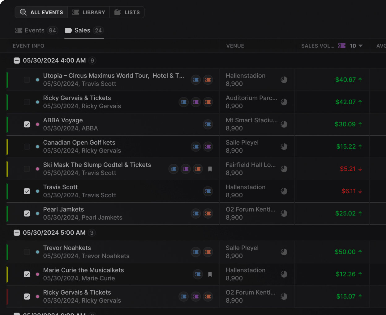Viewport: 386px width, 315px height.
Task: Check the Trevor Noahkets checkbox
Action: click(27, 252)
